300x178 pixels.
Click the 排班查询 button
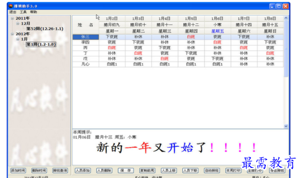(x=60, y=170)
